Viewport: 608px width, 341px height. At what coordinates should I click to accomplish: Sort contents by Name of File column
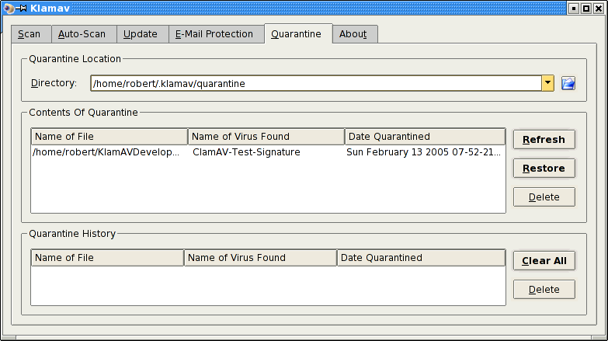click(x=109, y=137)
